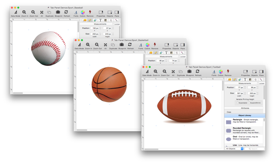Select Rounded Rectangle in the Object Library
Image resolution: width=275 pixels, height=164 pixels.
coord(244,130)
